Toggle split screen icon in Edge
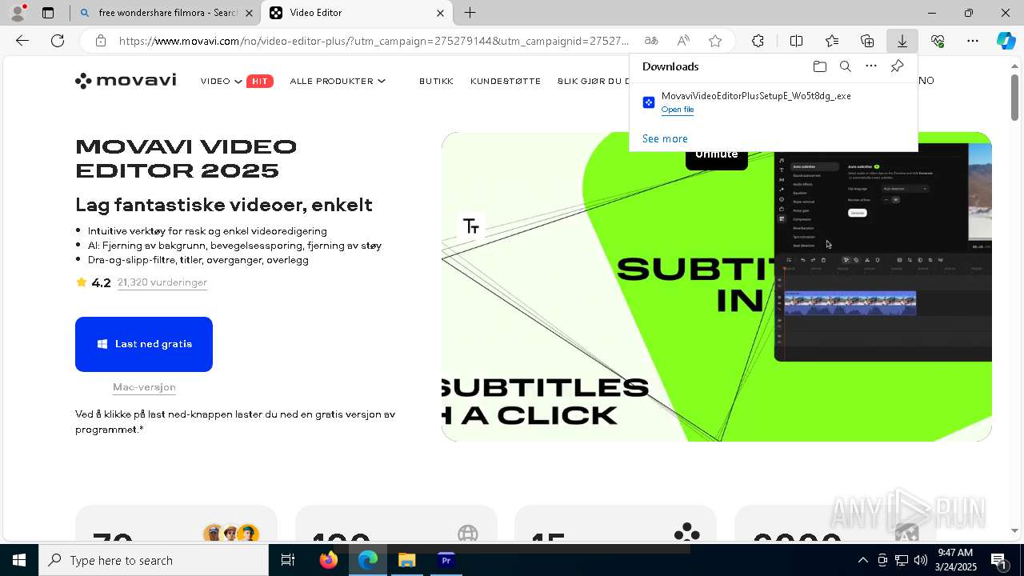 pyautogui.click(x=797, y=41)
